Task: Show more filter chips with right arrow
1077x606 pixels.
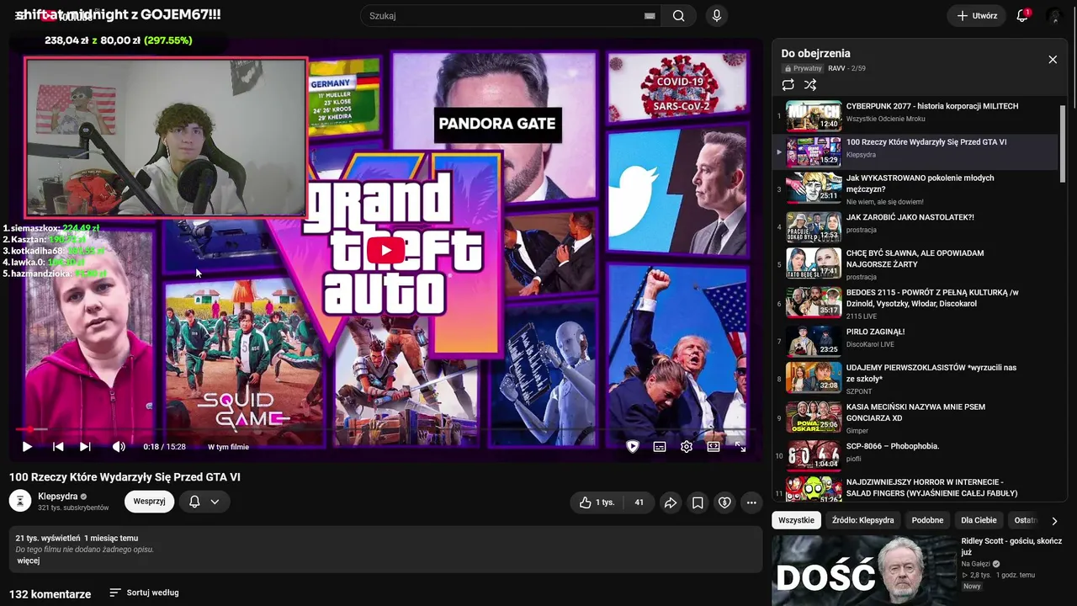Action: tap(1054, 521)
